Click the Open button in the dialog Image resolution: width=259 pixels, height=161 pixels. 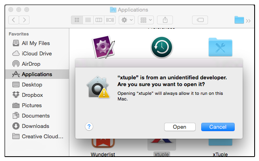click(x=180, y=127)
